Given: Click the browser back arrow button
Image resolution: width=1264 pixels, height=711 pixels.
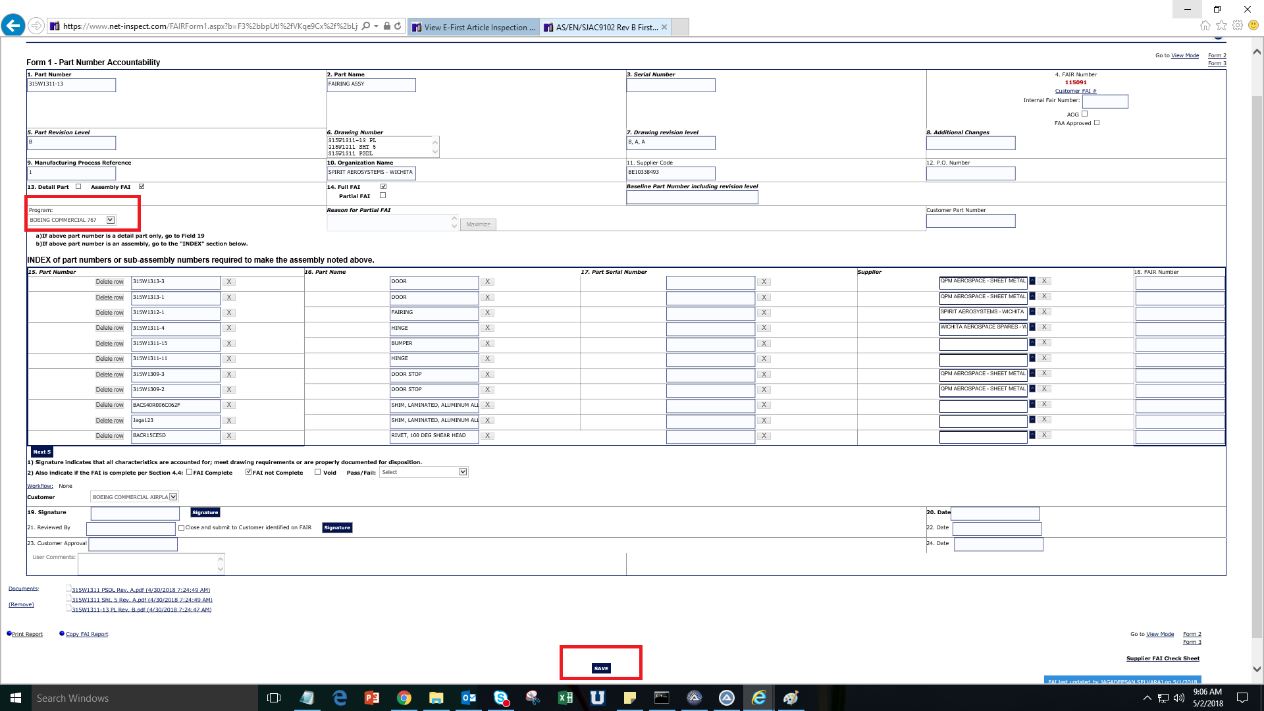Looking at the screenshot, I should coord(13,26).
